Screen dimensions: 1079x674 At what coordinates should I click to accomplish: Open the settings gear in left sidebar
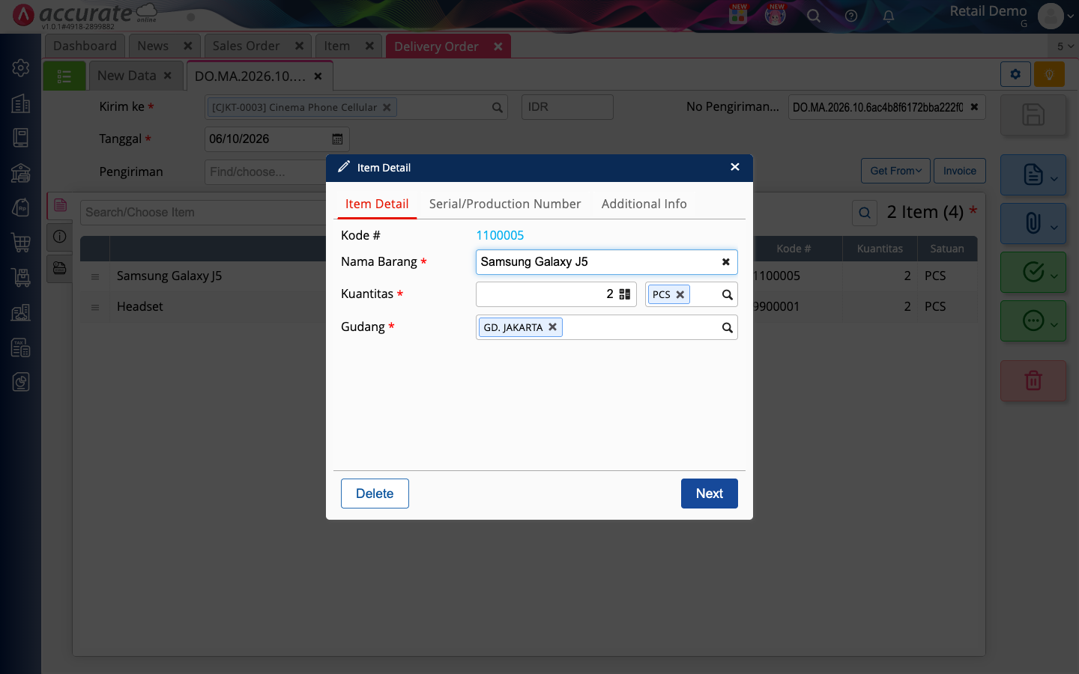[21, 68]
